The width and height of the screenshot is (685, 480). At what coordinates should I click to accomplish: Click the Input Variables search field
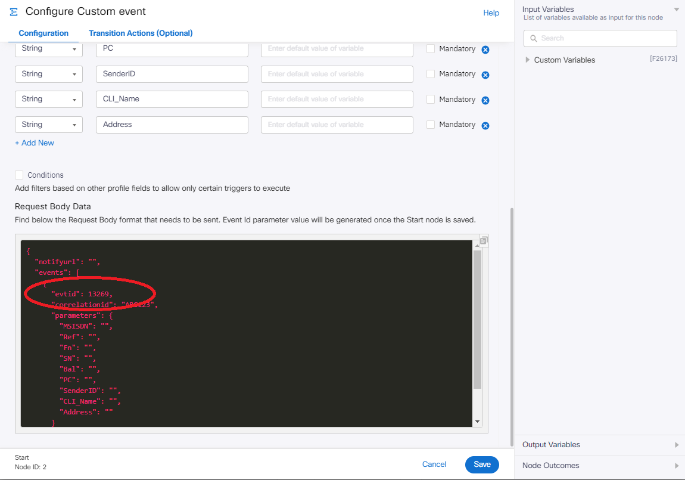point(600,38)
